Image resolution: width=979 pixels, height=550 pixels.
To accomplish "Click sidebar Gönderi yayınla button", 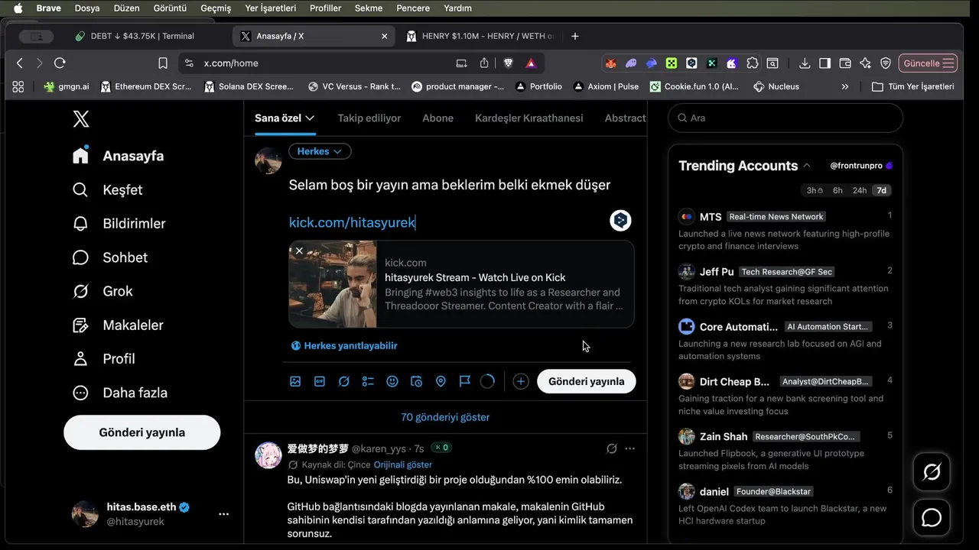I will coord(142,432).
